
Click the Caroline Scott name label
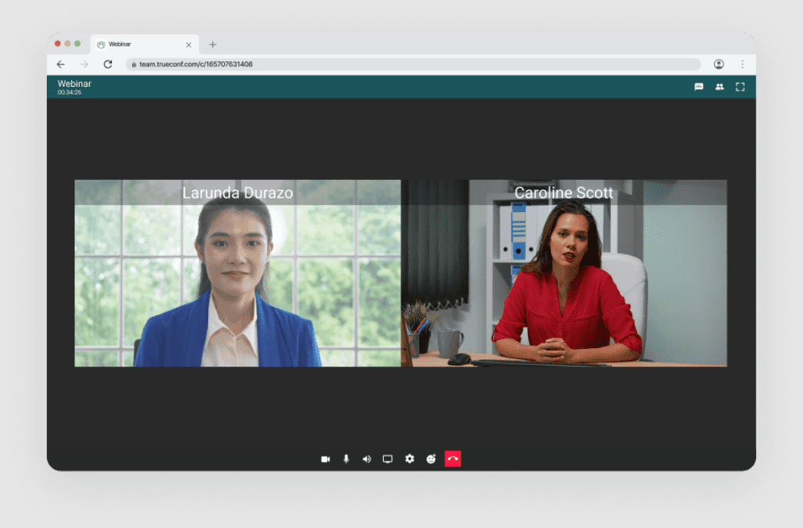563,193
